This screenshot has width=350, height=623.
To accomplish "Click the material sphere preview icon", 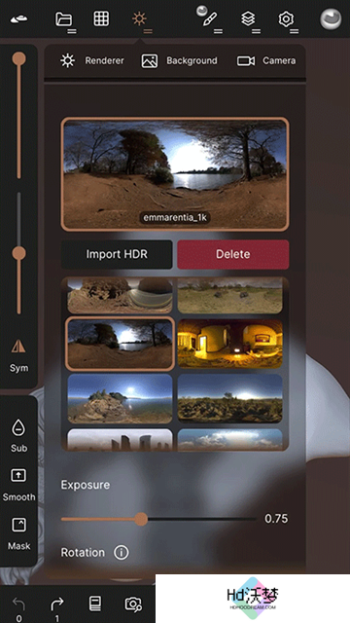I will click(331, 18).
